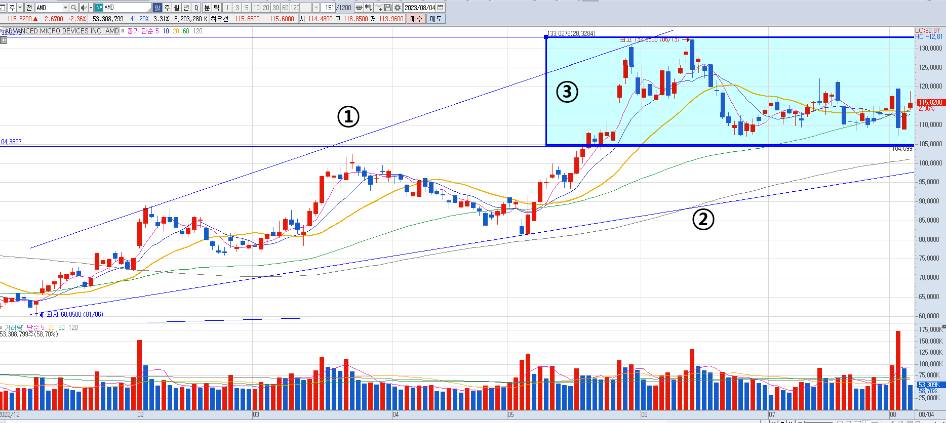Open the stock symbol search magnifier
946x423 pixels.
tap(73, 8)
